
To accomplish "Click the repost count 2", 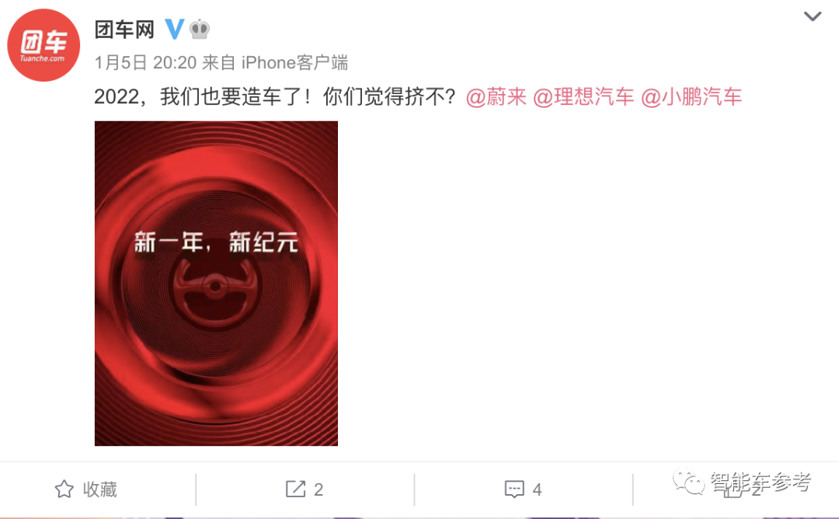I will pyautogui.click(x=319, y=489).
